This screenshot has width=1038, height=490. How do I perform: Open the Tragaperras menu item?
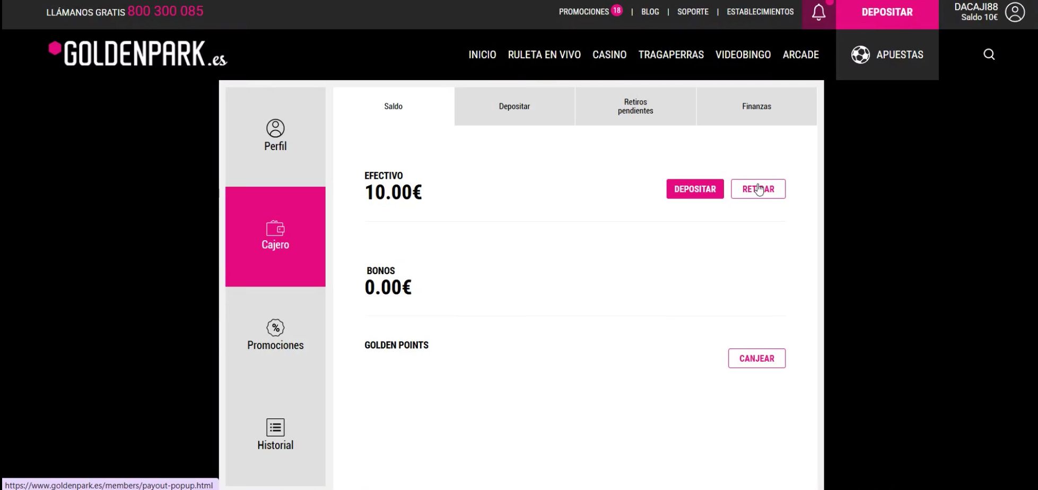[x=670, y=55]
